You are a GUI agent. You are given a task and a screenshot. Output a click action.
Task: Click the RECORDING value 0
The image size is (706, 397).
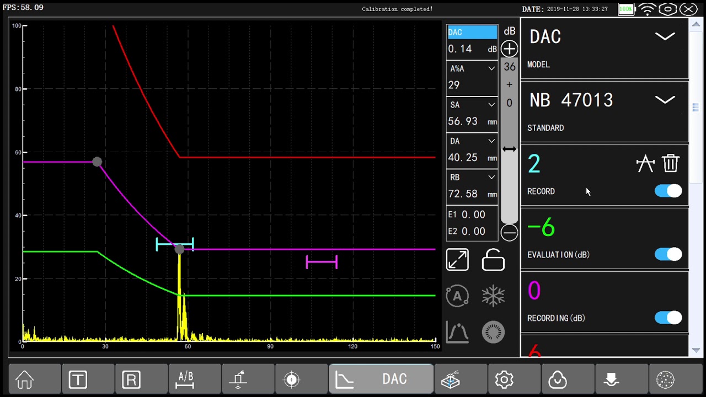(534, 291)
